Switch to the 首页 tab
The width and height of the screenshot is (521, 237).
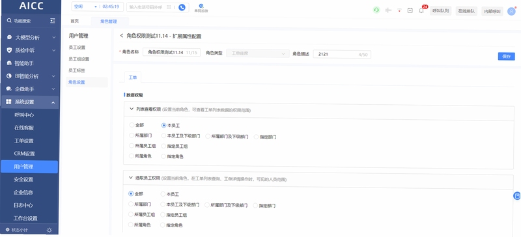click(75, 21)
